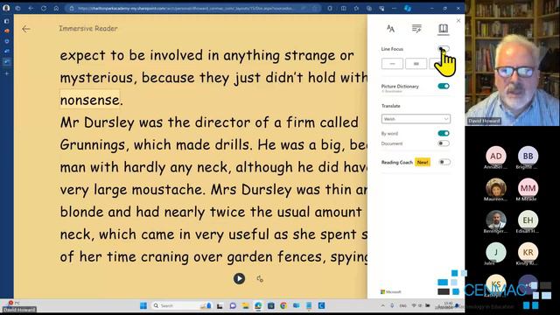
Task: Click the word blonde
Action: click(82, 212)
